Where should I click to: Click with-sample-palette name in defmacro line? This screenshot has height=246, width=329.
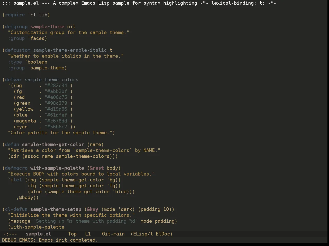[x=57, y=168]
